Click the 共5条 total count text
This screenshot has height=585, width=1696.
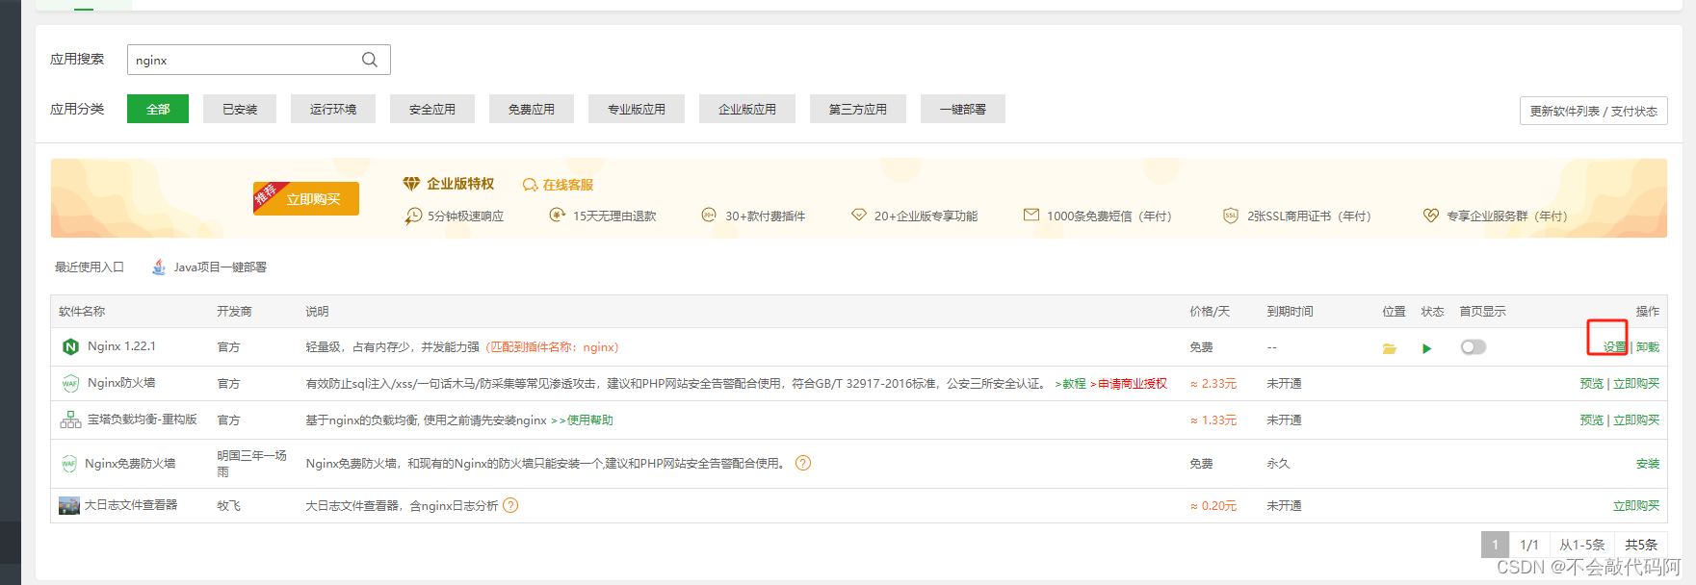point(1641,545)
